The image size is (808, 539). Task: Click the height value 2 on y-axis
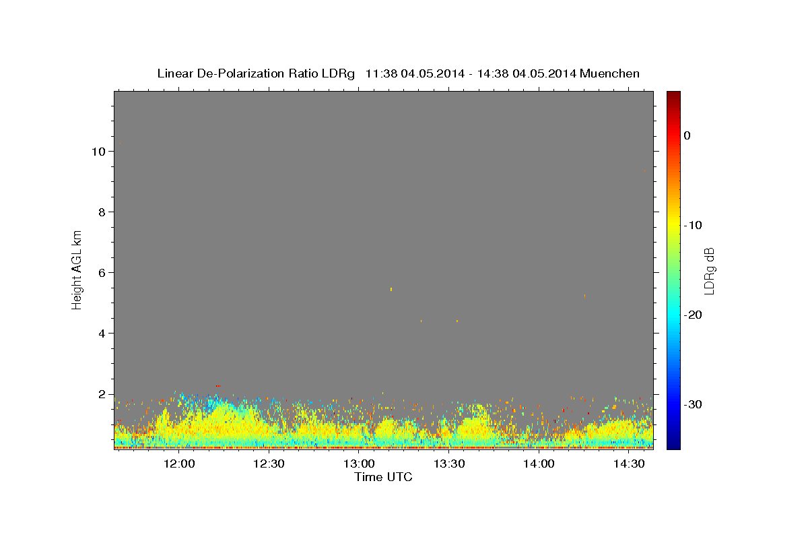100,394
